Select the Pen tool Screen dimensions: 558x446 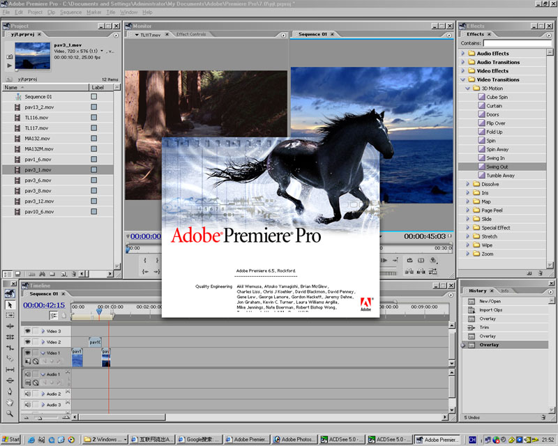(x=10, y=391)
